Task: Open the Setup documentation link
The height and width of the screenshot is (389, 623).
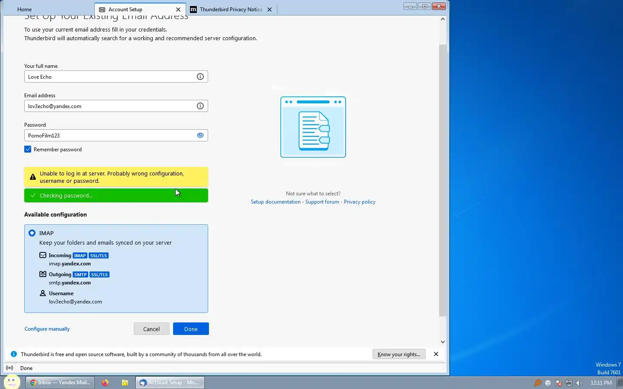Action: (276, 202)
